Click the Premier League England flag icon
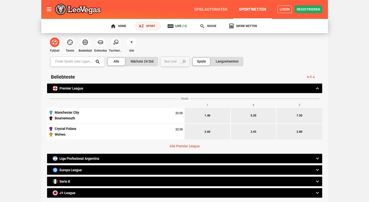Image resolution: width=369 pixels, height=202 pixels. click(55, 88)
